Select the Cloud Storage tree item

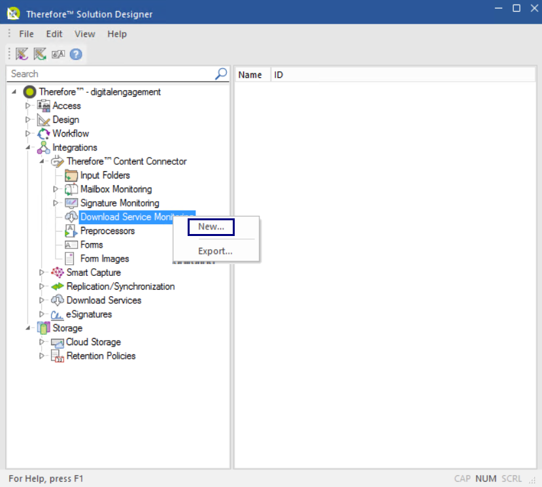pyautogui.click(x=93, y=342)
